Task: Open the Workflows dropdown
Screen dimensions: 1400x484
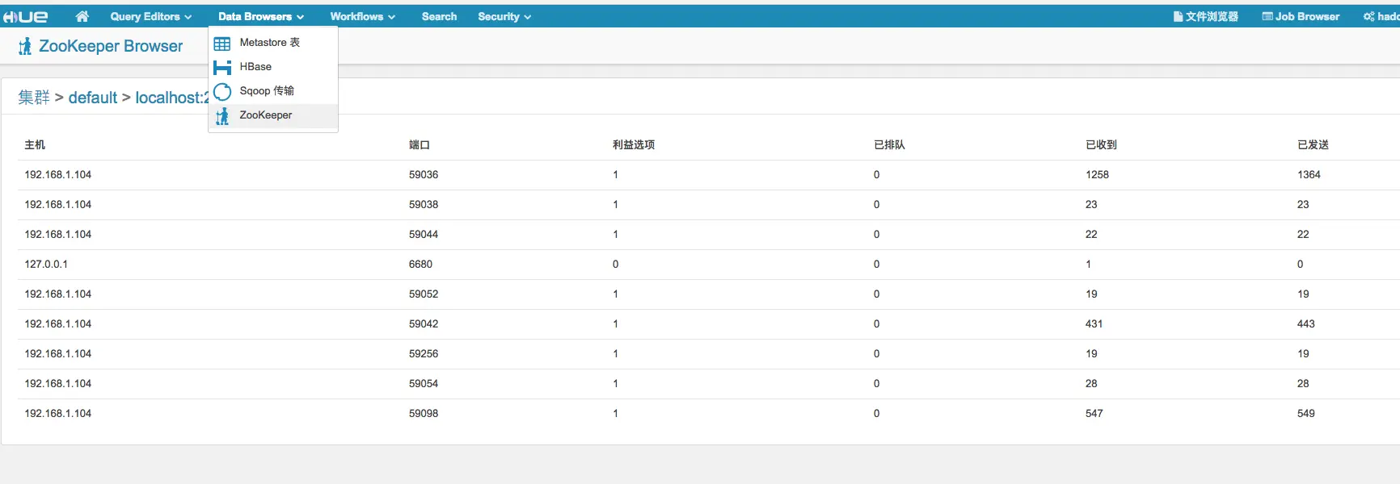Action: [x=363, y=16]
